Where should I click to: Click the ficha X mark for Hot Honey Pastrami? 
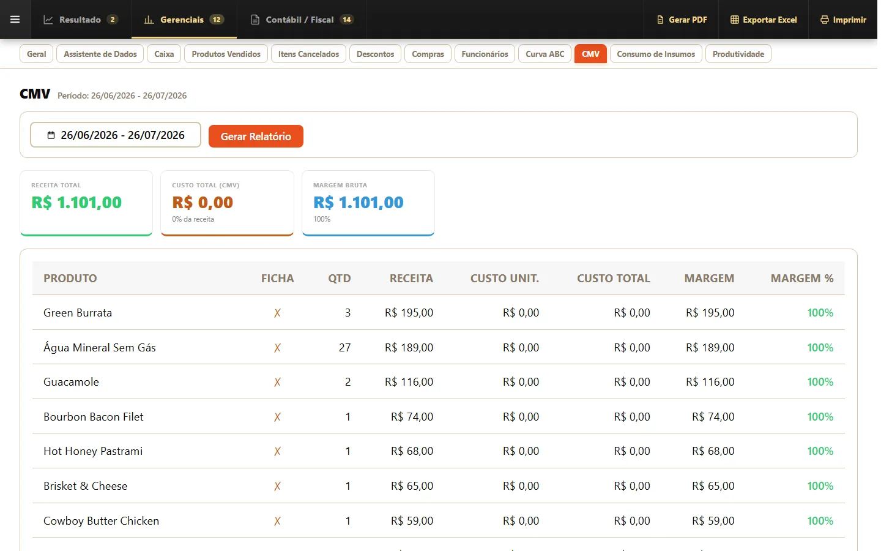(x=277, y=451)
